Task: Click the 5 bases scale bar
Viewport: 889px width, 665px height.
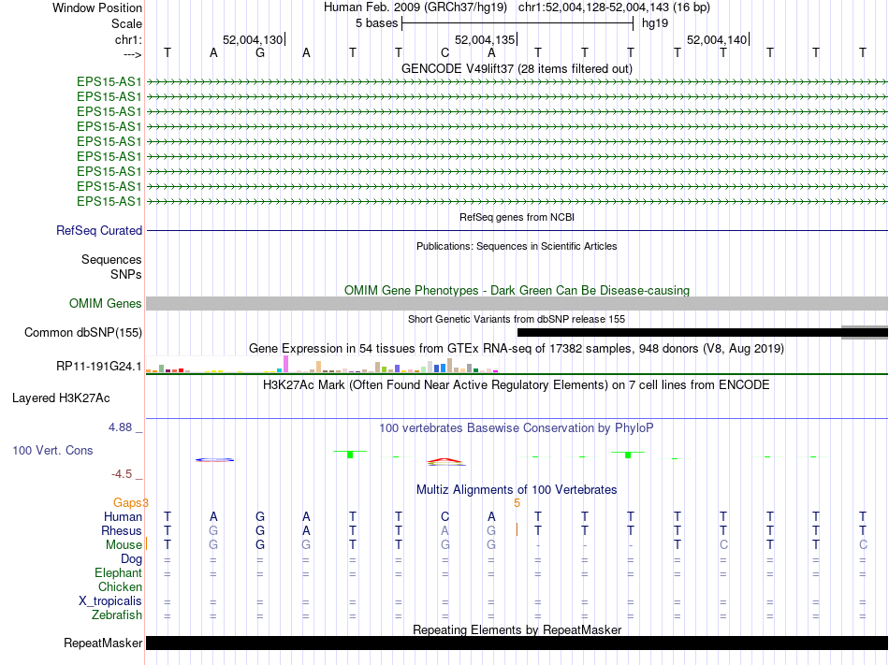Action: (x=517, y=23)
